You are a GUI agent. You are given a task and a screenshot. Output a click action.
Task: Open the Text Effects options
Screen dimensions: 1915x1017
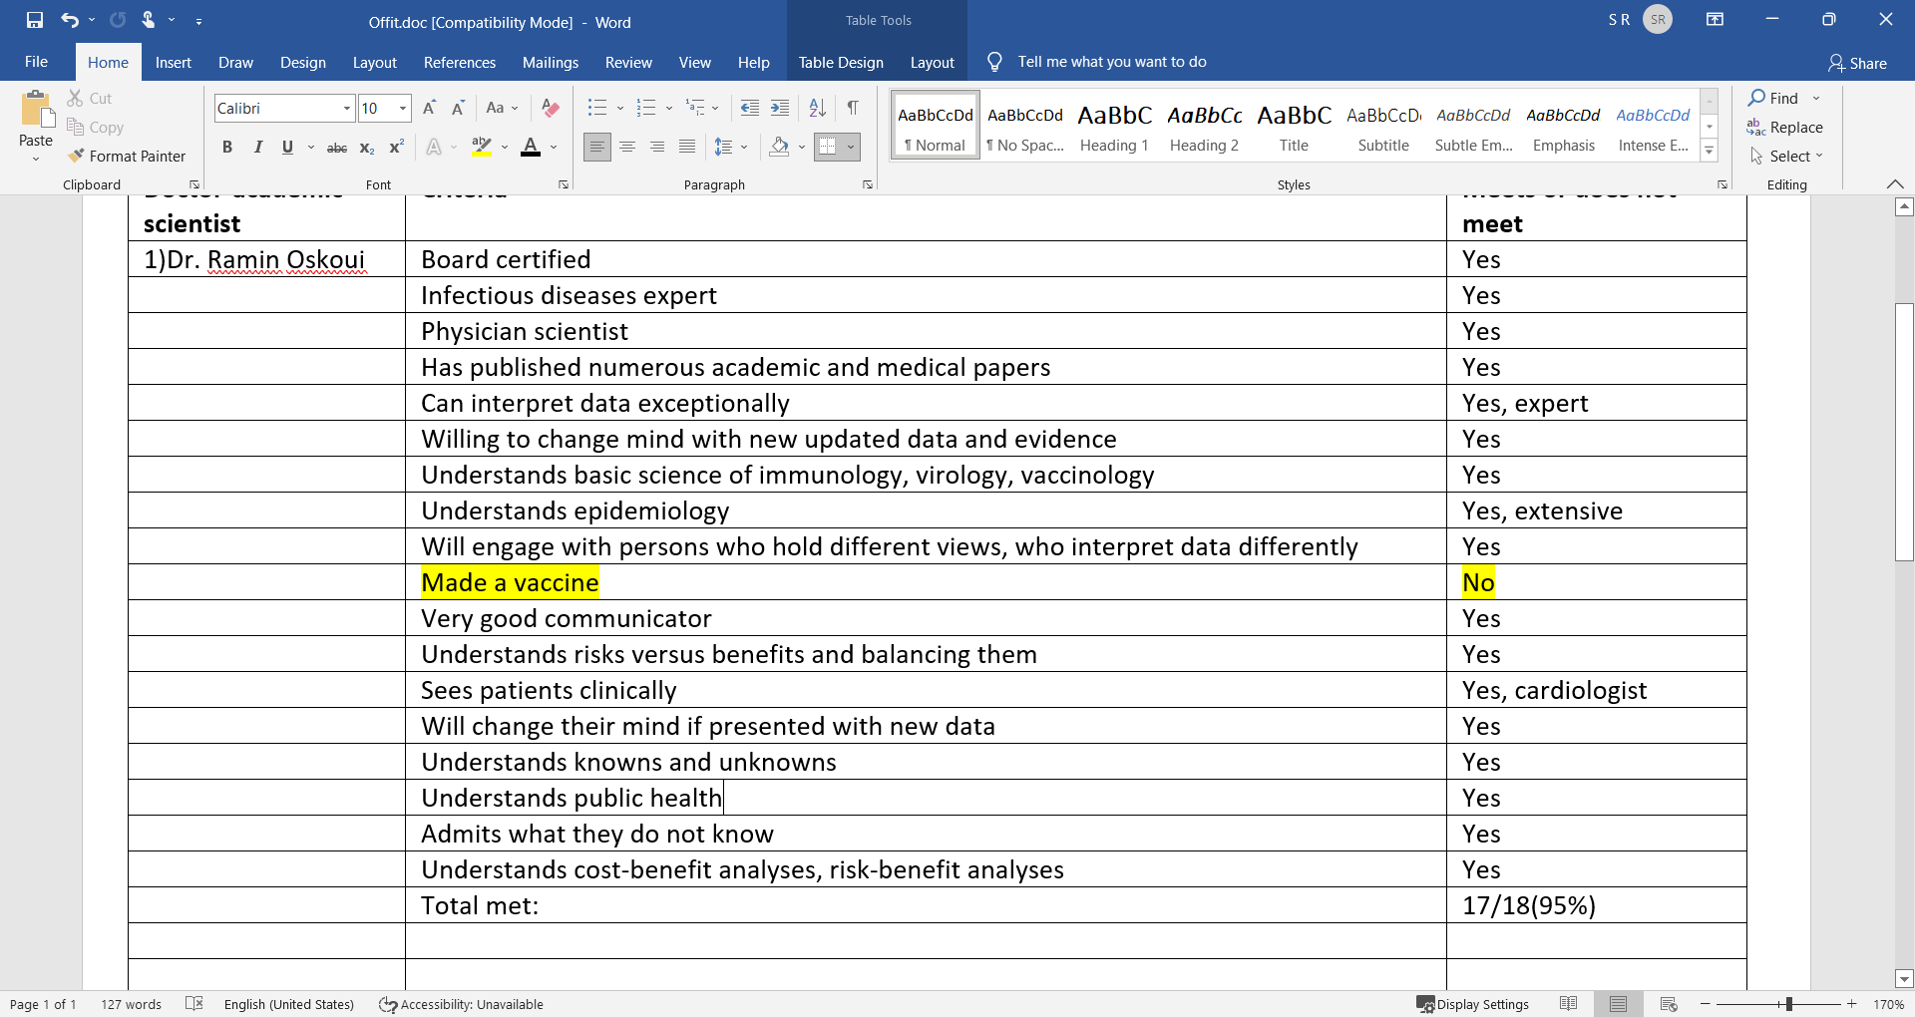pos(434,148)
